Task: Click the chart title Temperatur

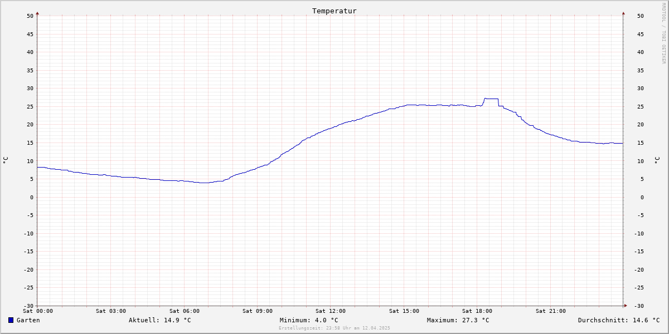Action: 334,11
